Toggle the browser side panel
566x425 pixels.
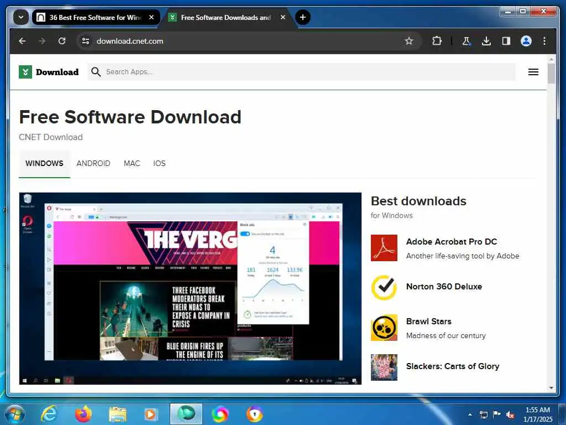pos(506,41)
